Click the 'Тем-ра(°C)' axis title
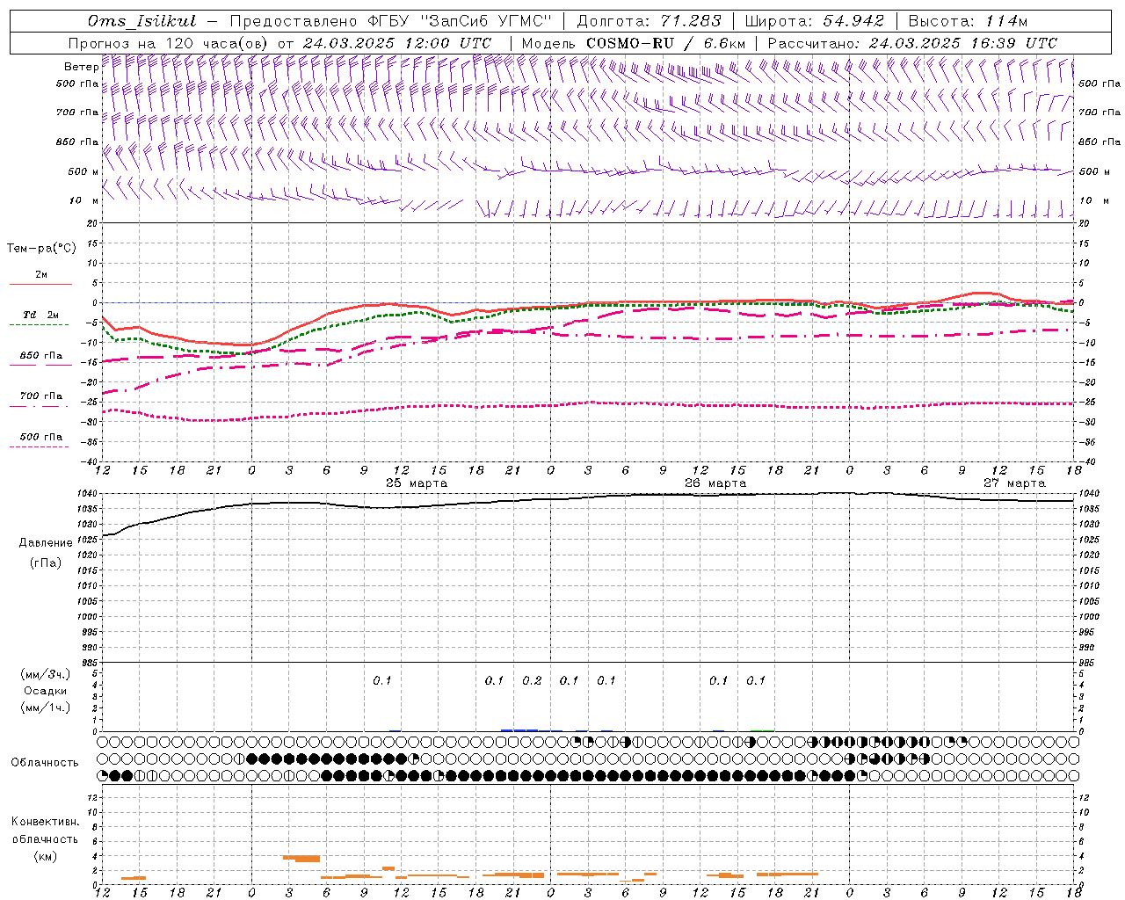The height and width of the screenshot is (900, 1125). (41, 249)
